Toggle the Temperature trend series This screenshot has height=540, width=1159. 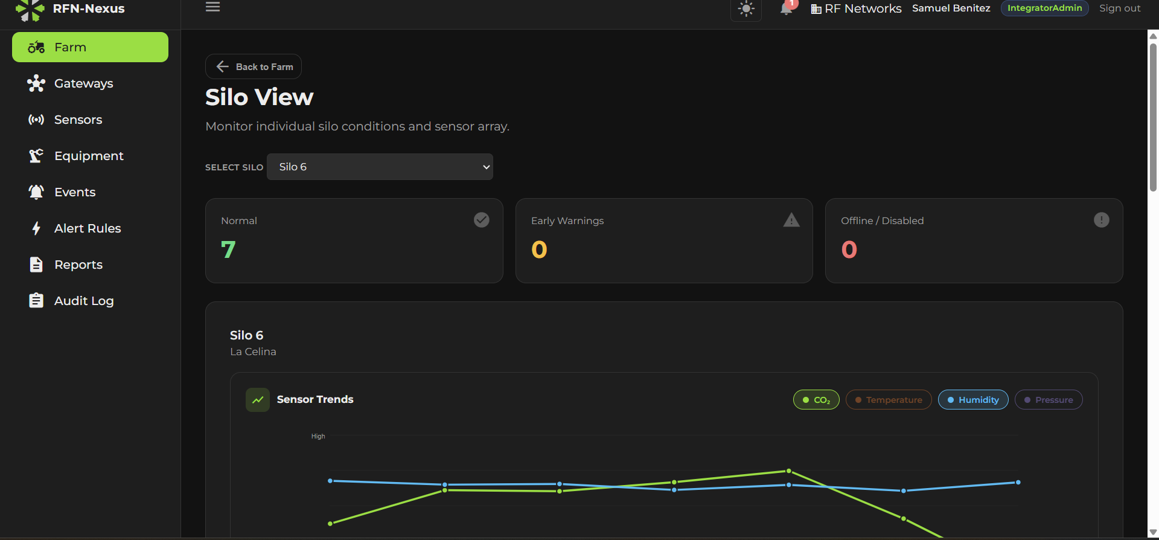coord(889,400)
